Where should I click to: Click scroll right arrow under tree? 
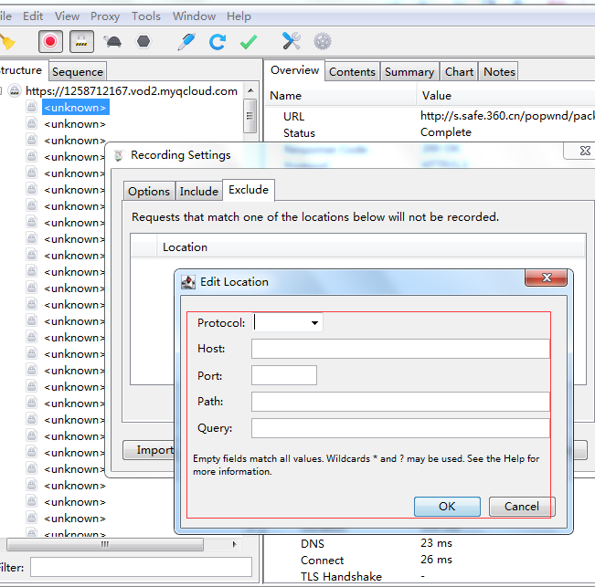[234, 545]
